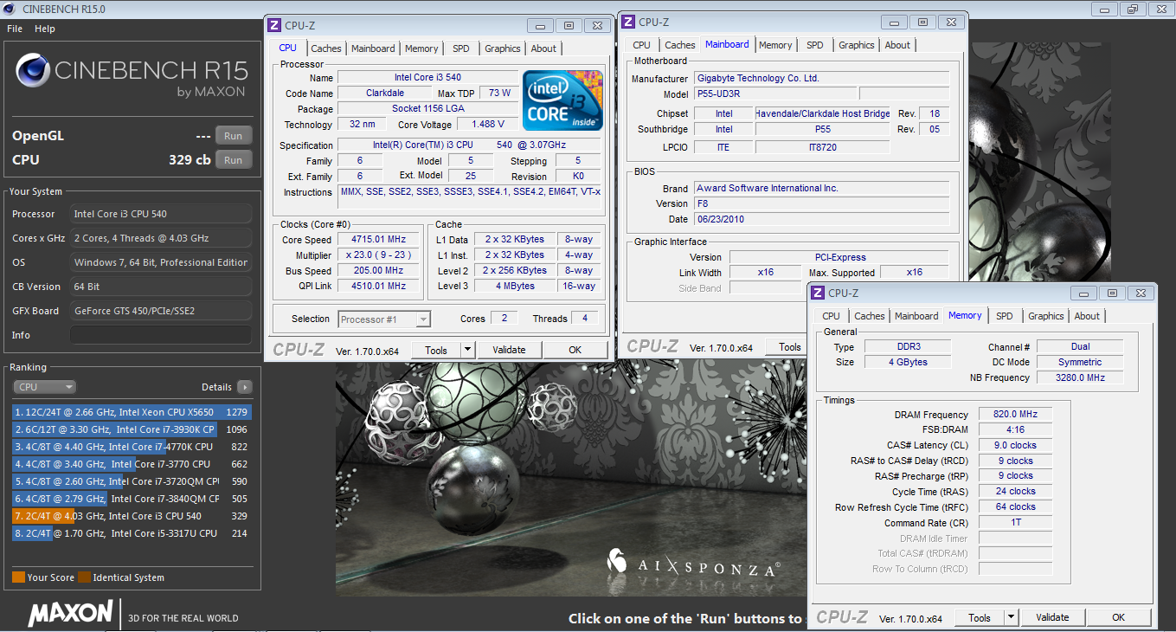The width and height of the screenshot is (1176, 632).
Task: Select SPD tab in Mainboard window
Action: point(815,45)
